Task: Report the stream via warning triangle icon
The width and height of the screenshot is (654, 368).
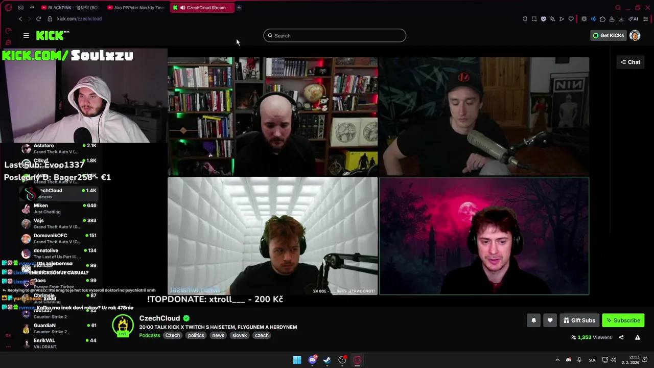Action: (x=637, y=337)
